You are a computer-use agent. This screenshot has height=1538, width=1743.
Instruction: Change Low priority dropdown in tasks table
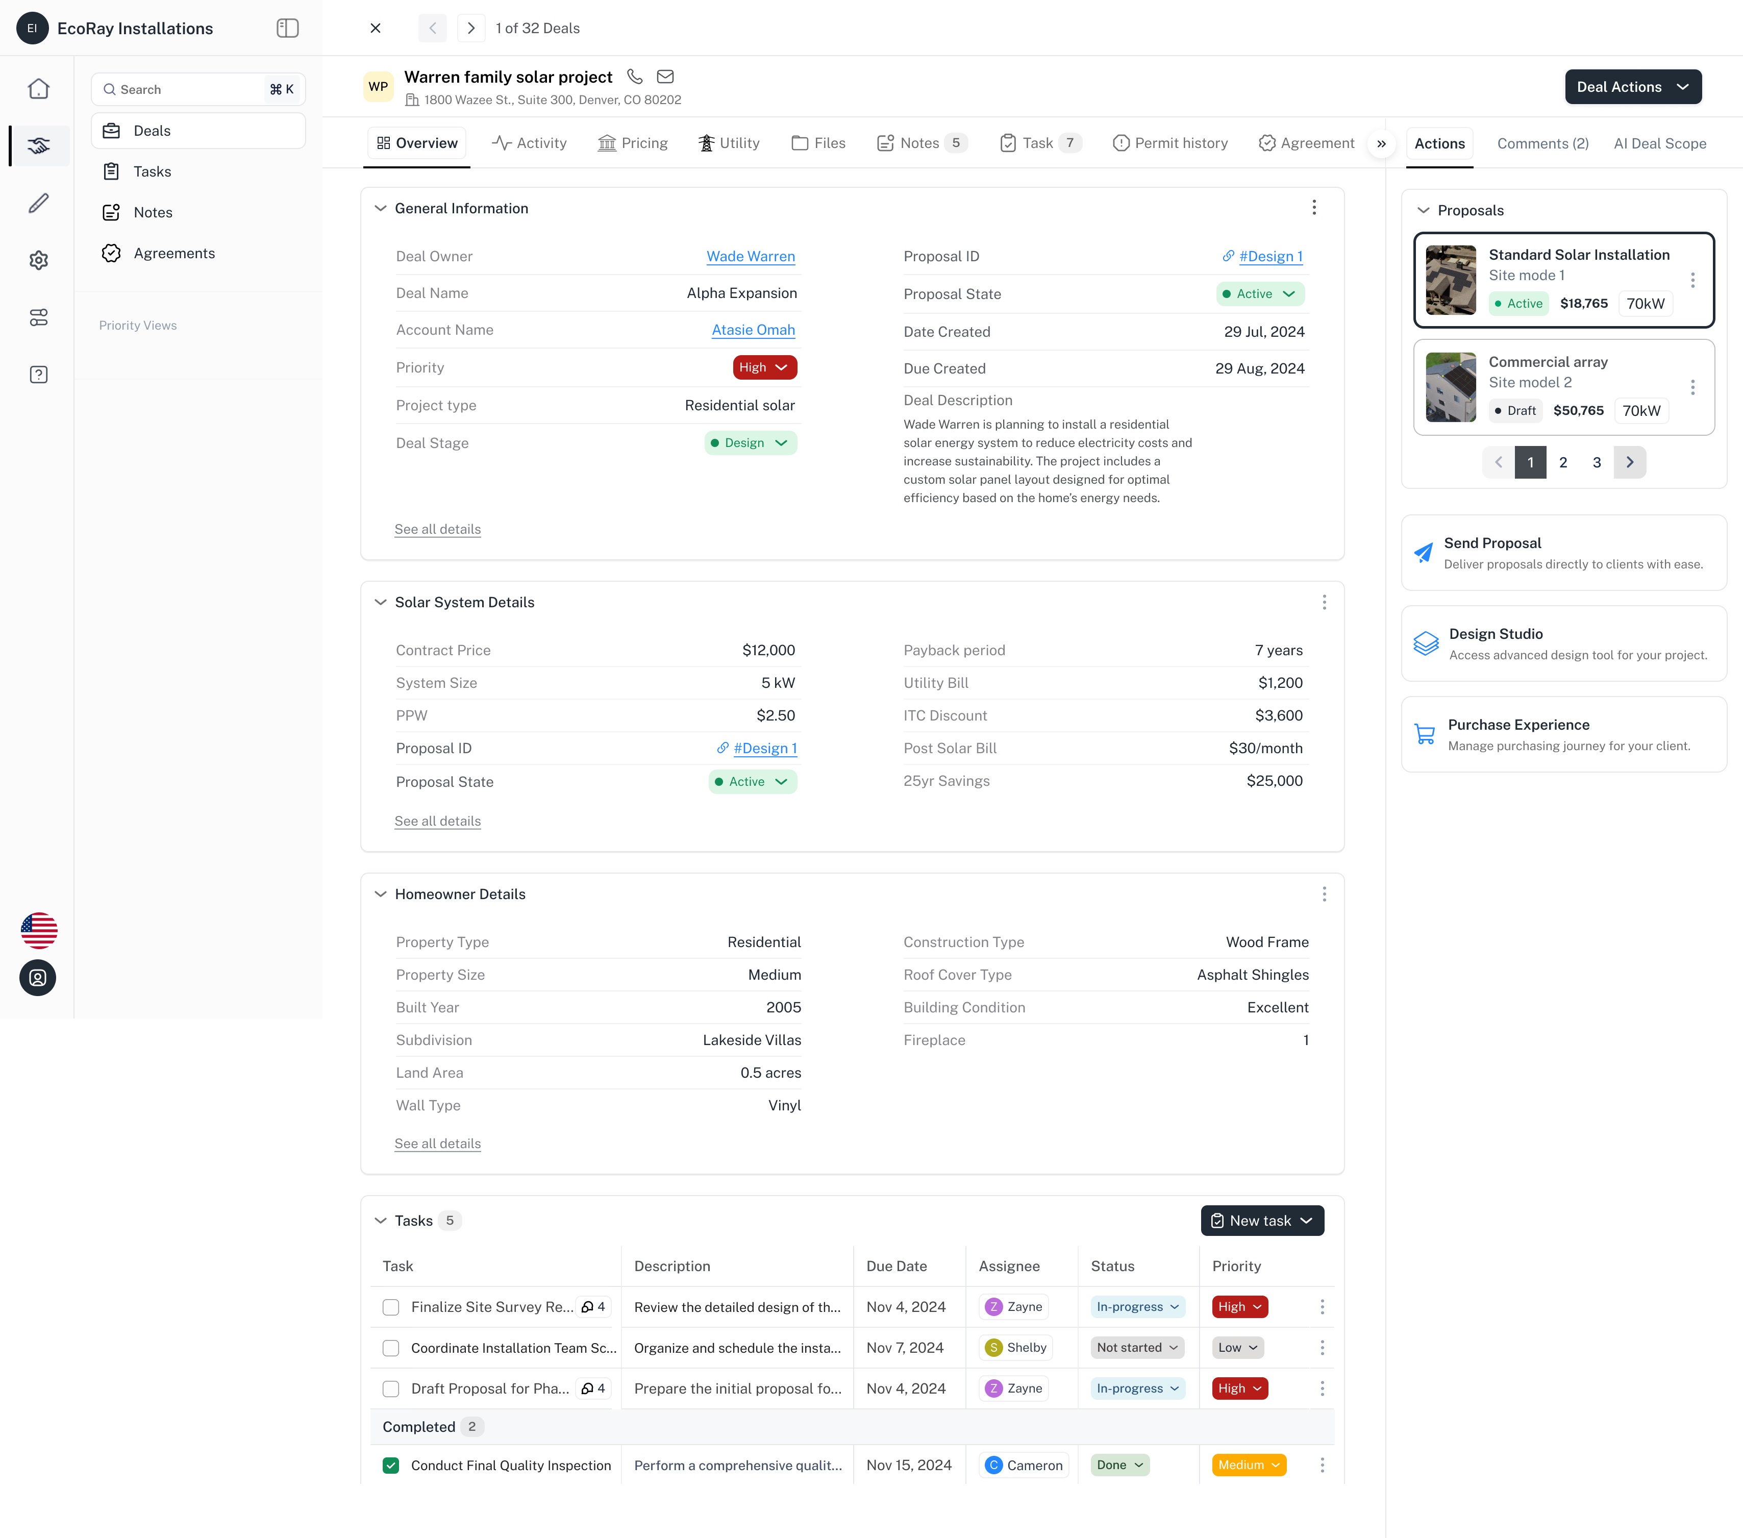(1238, 1348)
